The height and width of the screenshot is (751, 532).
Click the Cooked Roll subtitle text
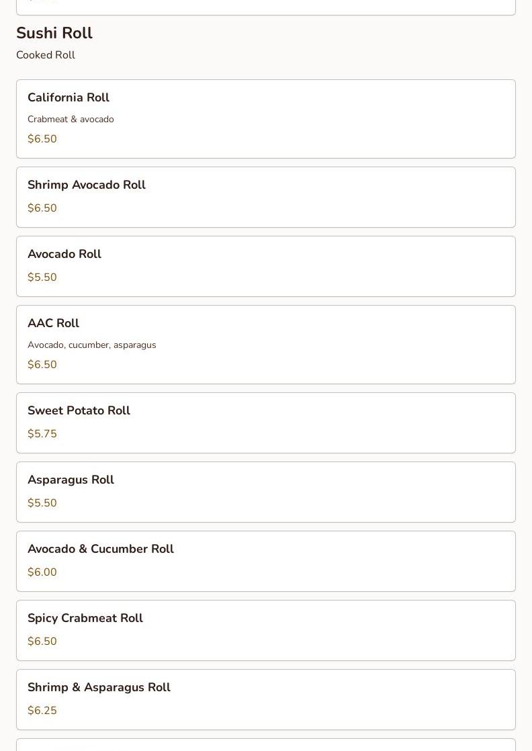tap(46, 55)
